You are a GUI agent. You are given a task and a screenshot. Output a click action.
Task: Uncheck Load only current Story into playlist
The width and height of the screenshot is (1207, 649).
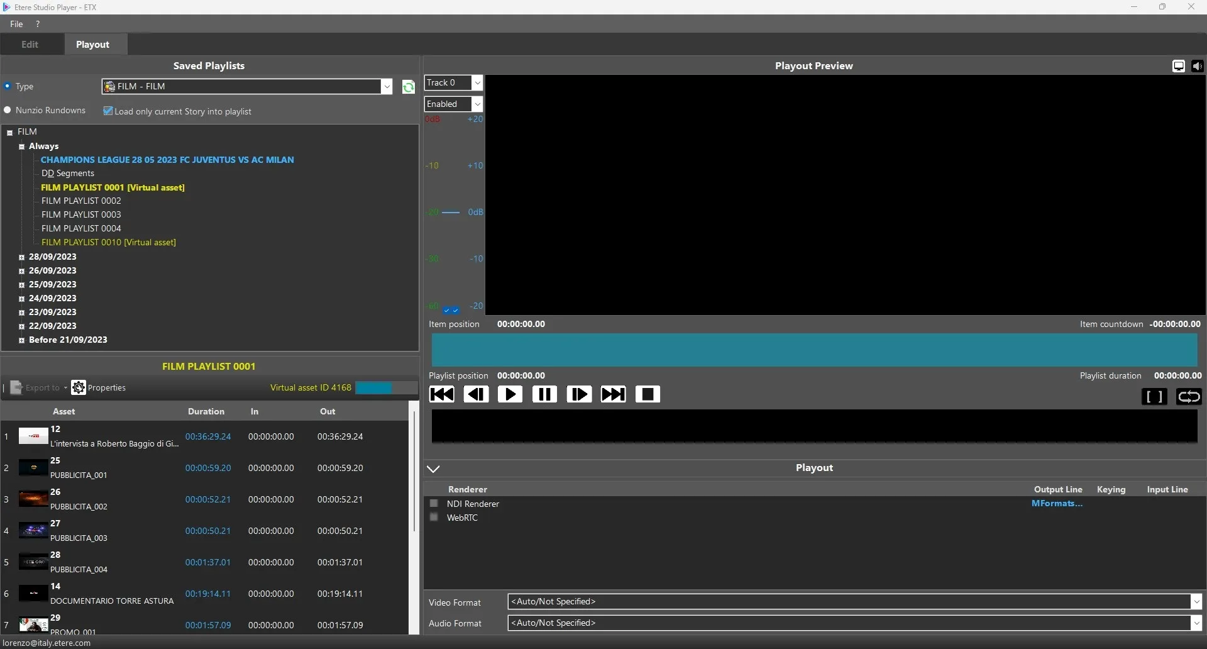(x=108, y=111)
